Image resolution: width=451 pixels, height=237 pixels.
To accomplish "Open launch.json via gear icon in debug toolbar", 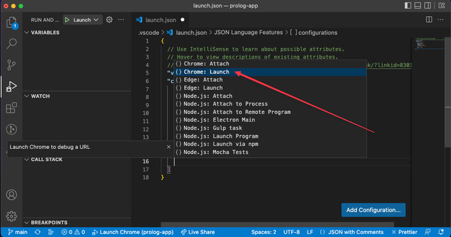I will point(109,19).
